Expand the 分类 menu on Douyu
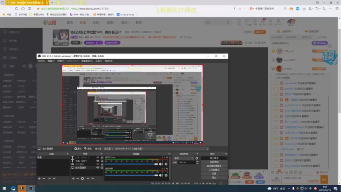The height and width of the screenshot is (192, 341). [x=96, y=23]
